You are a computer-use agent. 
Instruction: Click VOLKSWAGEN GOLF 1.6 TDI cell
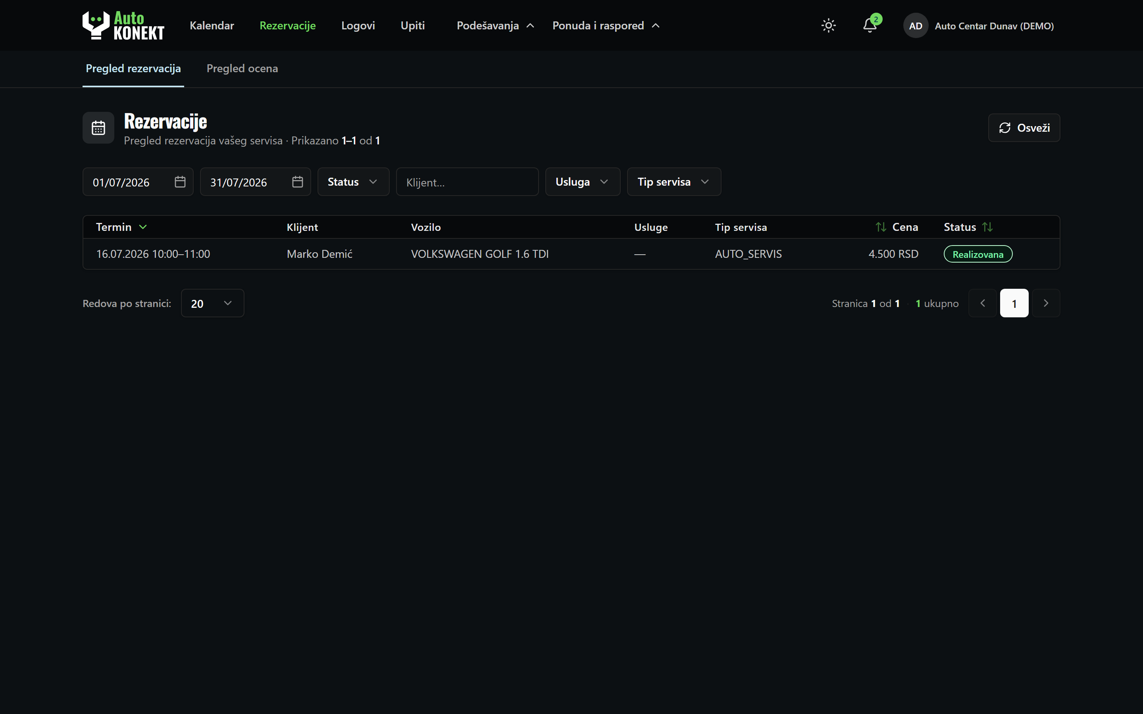coord(480,254)
